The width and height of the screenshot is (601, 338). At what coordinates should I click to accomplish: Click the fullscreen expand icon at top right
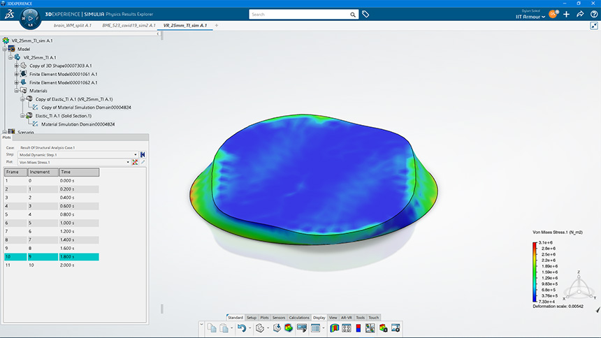(x=594, y=26)
